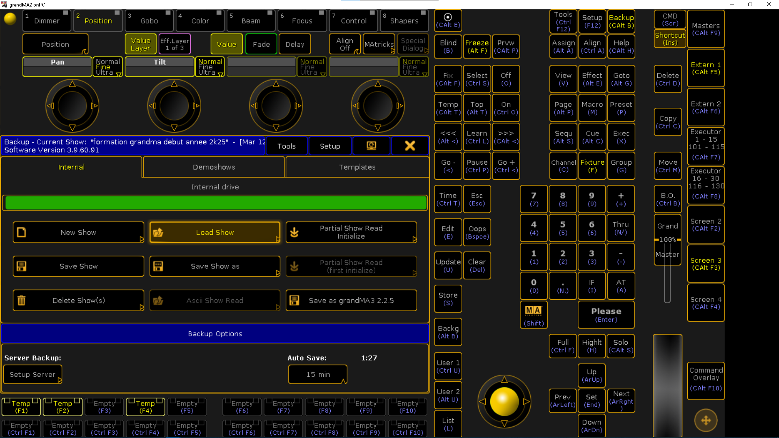
Task: Click the Save as grandMA3 disk icon
Action: click(294, 300)
